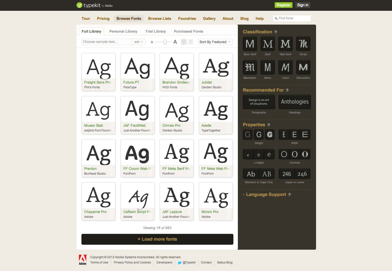This screenshot has width=392, height=271.
Task: Choose low contrast O filter
Action: (x=284, y=154)
